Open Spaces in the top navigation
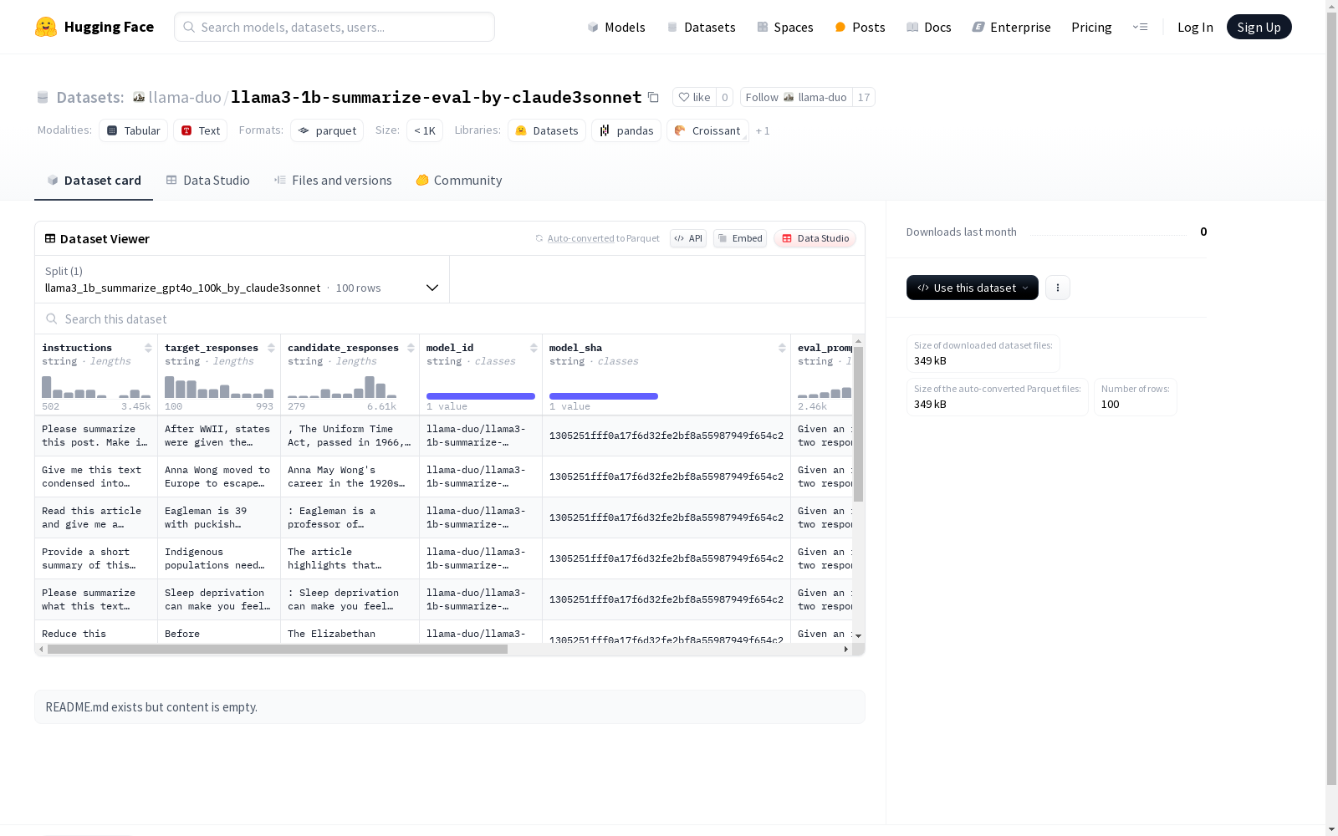 point(785,27)
